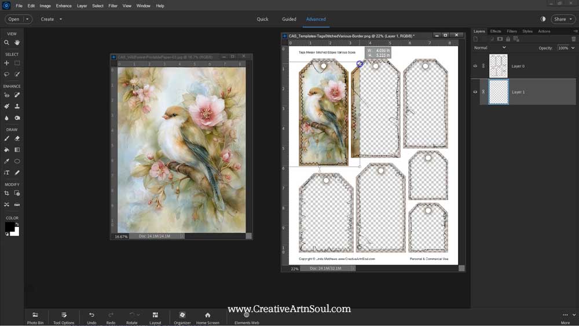Screen dimensions: 579x326
Task: Open the Filter menu
Action: tap(113, 6)
